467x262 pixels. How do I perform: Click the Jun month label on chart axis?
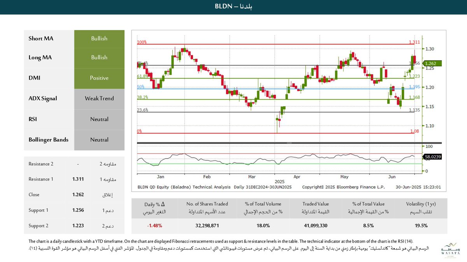[x=392, y=177]
